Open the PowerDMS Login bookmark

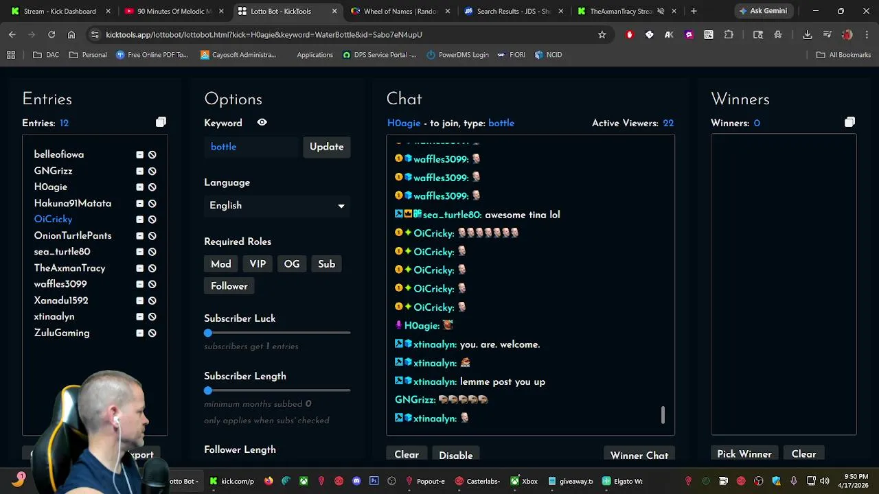(457, 55)
